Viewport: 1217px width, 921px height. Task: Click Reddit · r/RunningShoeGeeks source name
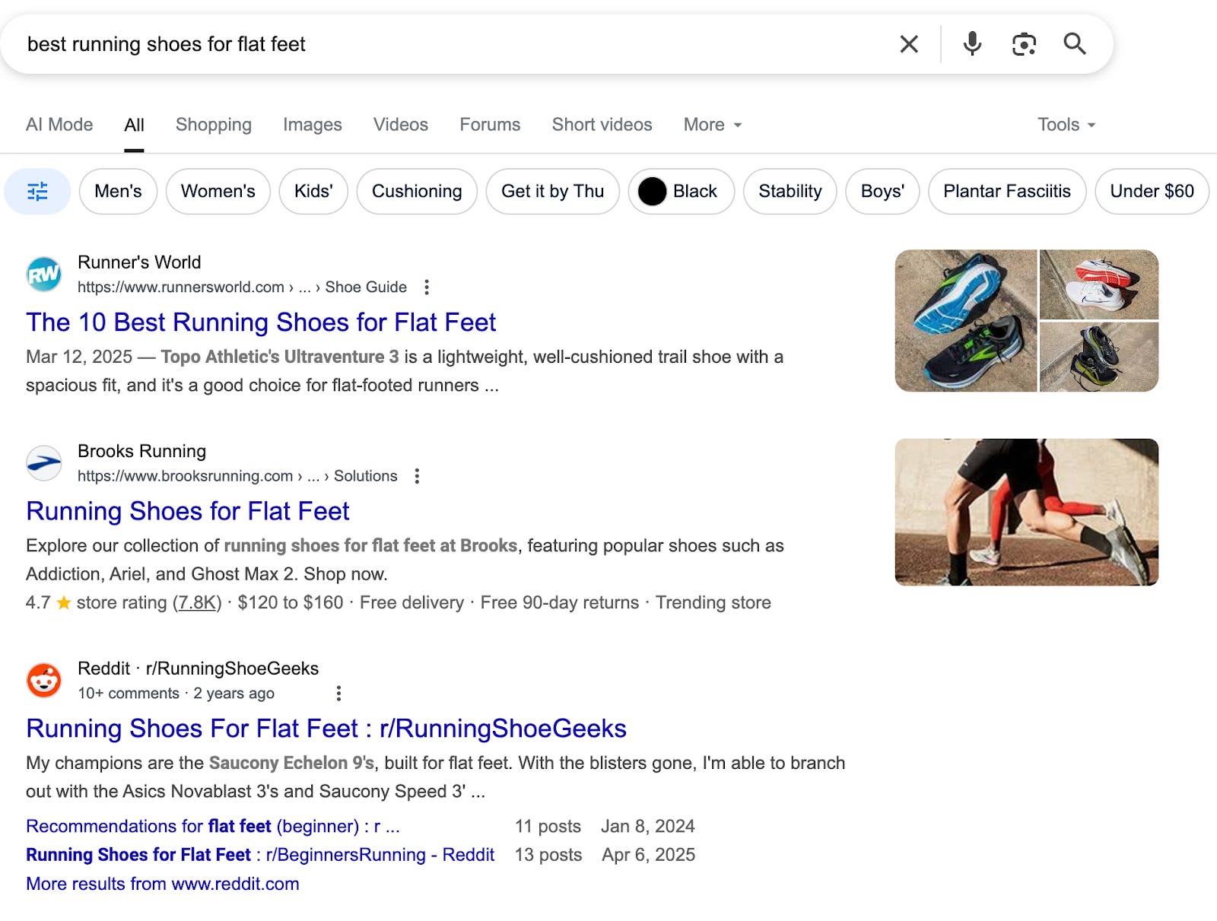(x=198, y=669)
